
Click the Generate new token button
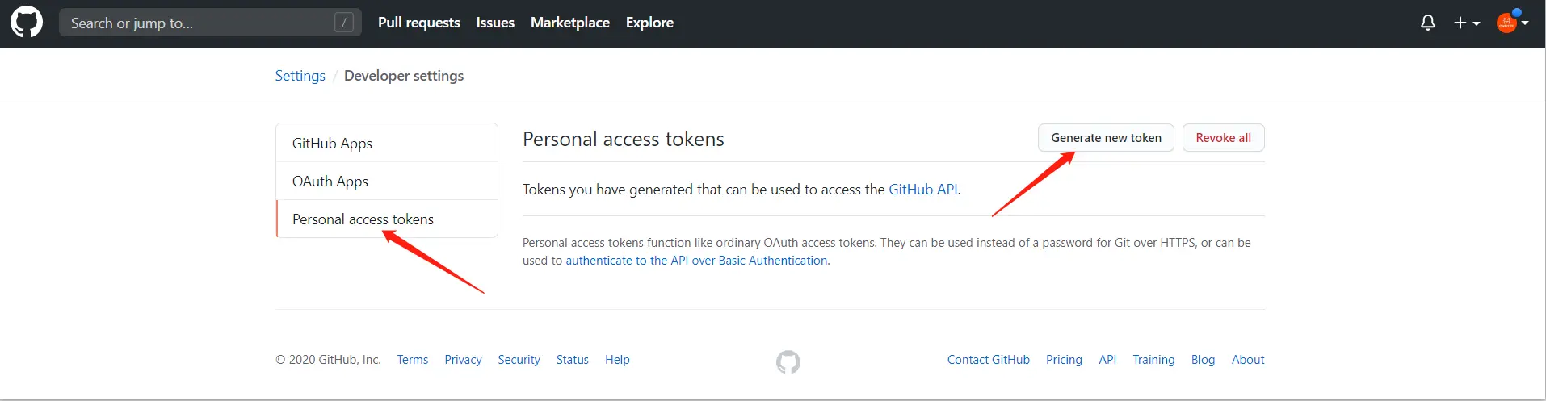pyautogui.click(x=1106, y=138)
